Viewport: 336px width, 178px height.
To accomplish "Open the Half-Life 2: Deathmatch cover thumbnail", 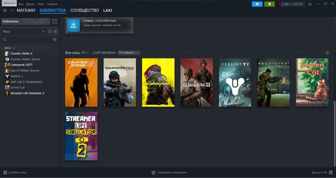I will [274, 82].
